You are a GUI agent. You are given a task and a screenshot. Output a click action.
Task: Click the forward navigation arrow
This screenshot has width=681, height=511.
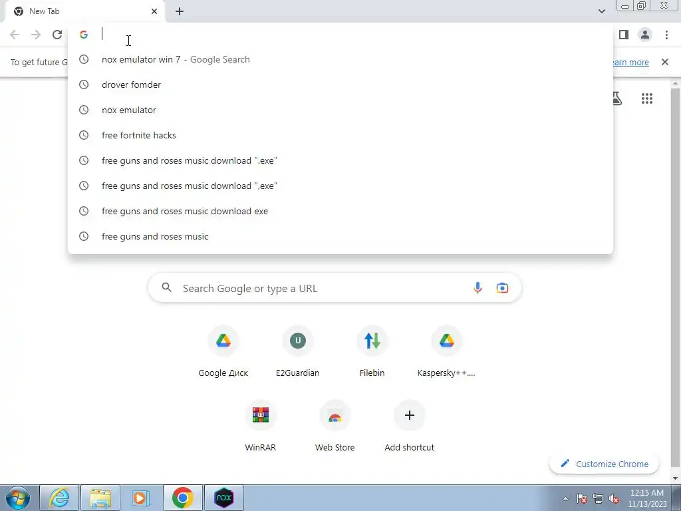(36, 35)
